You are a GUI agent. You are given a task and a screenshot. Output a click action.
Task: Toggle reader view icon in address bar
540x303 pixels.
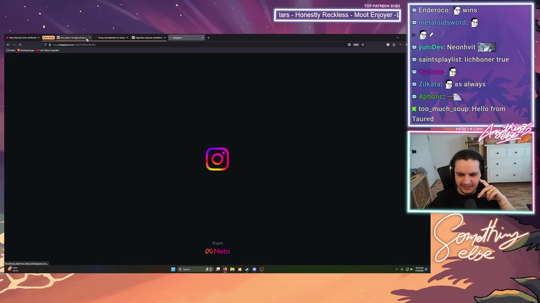[x=349, y=45]
